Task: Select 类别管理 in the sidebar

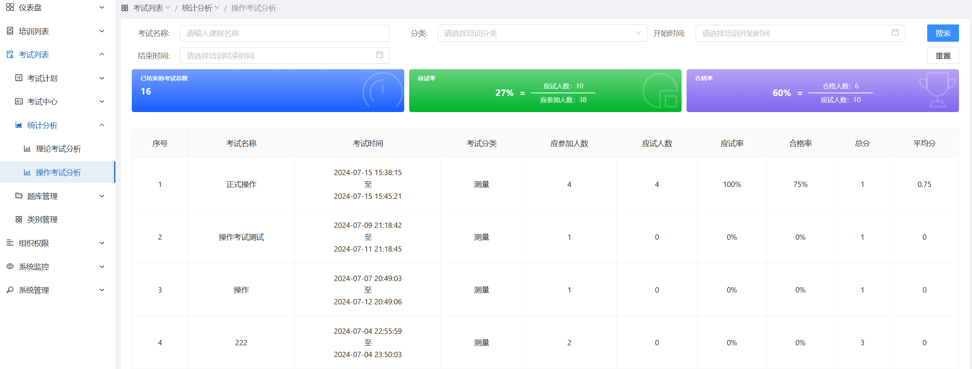Action: pyautogui.click(x=42, y=219)
